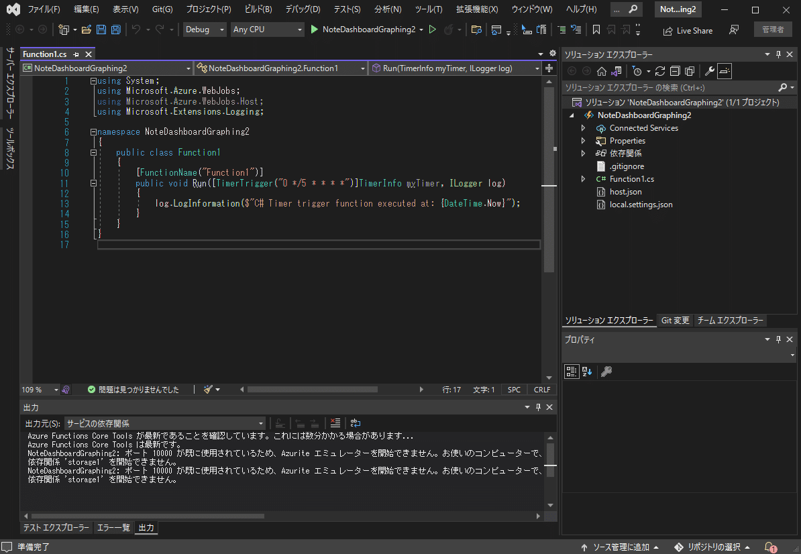Toggle auto-hide pin on the Properties panel
Viewport: 801px width, 554px height.
(x=778, y=339)
